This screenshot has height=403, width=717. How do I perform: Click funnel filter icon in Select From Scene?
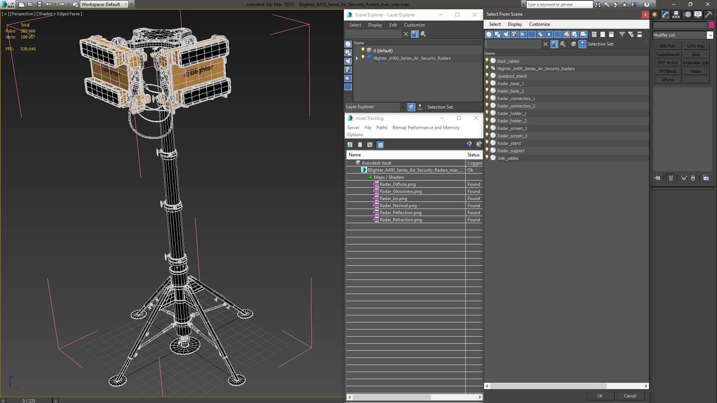(x=622, y=34)
